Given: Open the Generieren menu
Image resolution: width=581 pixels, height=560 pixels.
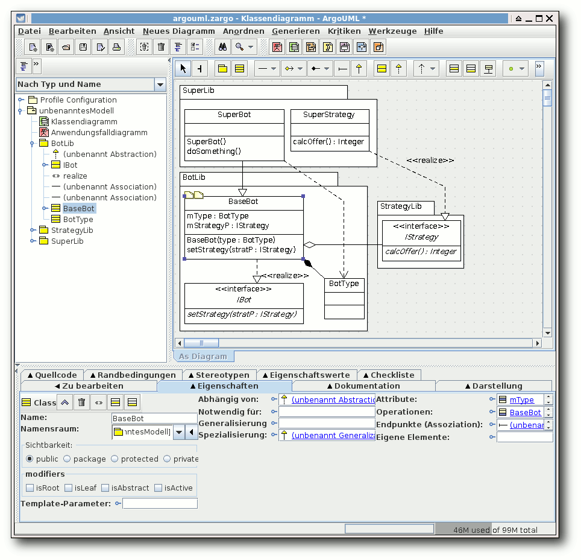Looking at the screenshot, I should [x=296, y=31].
